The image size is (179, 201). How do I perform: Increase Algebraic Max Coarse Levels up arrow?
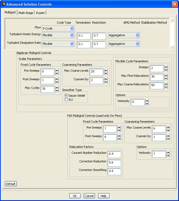pyautogui.click(x=106, y=70)
